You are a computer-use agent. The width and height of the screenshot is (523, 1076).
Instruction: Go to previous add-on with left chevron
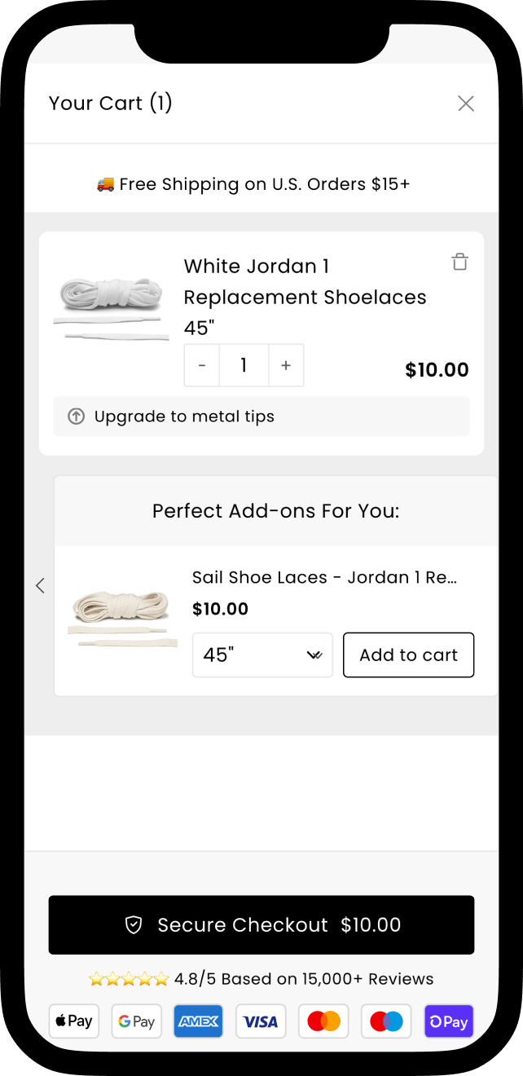40,585
